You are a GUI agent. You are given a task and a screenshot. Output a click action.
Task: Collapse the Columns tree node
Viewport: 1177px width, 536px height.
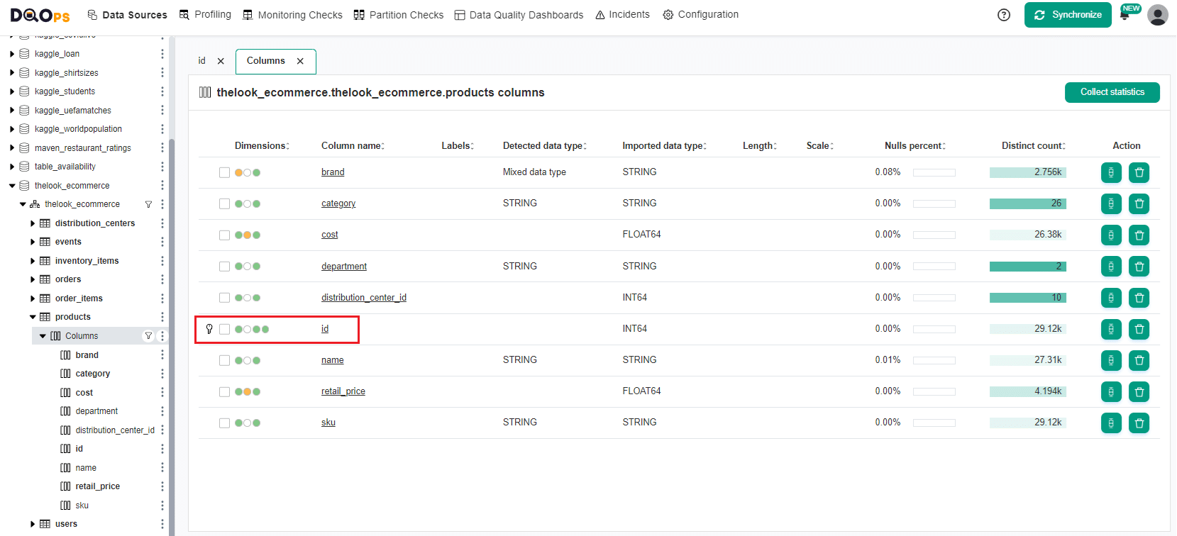click(43, 336)
